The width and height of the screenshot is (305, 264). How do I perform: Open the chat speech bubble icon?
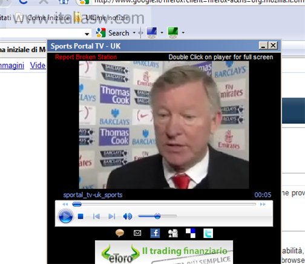(x=120, y=233)
